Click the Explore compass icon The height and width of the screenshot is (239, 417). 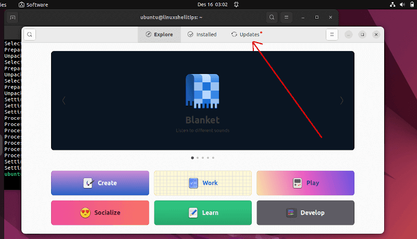[x=149, y=34]
